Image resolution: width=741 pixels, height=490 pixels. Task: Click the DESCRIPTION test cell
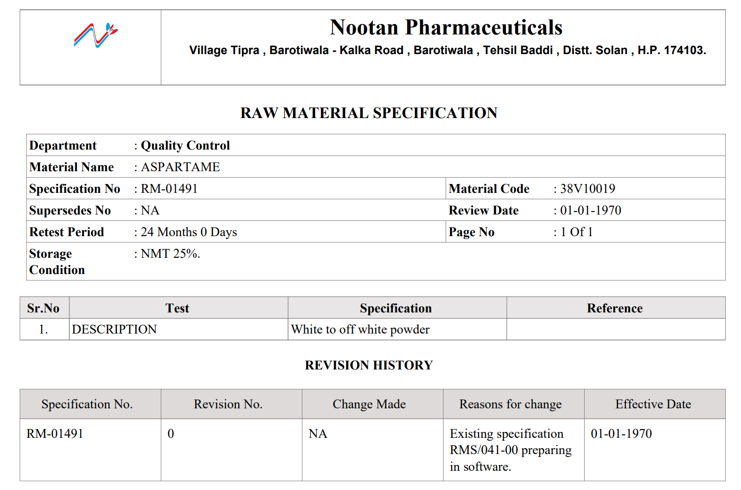coord(114,330)
